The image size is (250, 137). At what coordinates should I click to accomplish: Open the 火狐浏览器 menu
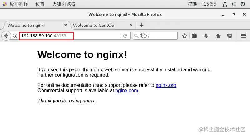coord(64,4)
